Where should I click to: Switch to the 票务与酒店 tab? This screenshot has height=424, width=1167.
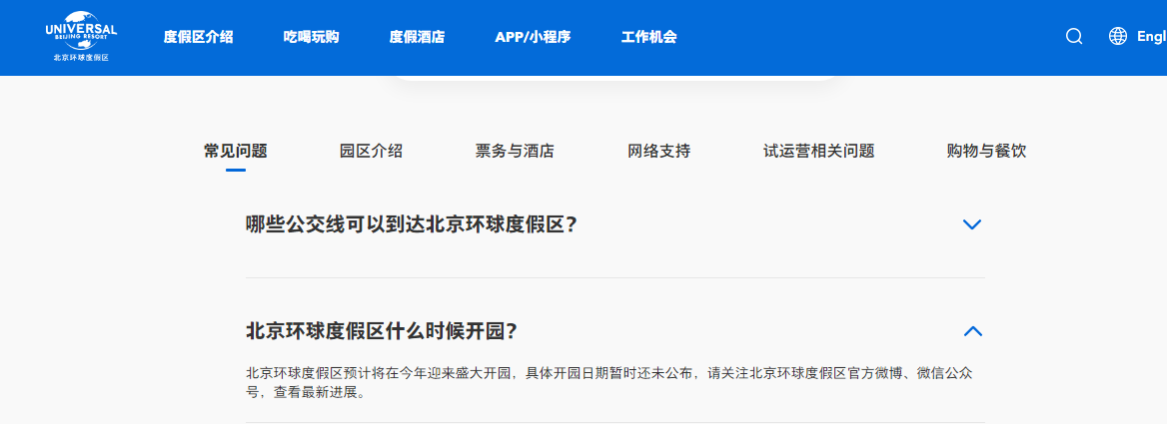coord(515,152)
